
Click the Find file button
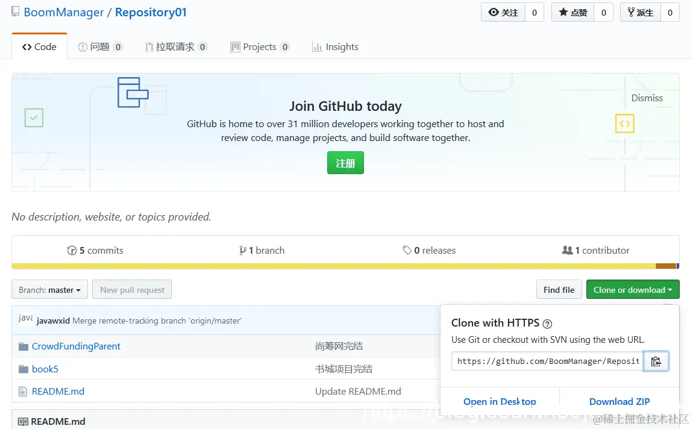tap(559, 289)
